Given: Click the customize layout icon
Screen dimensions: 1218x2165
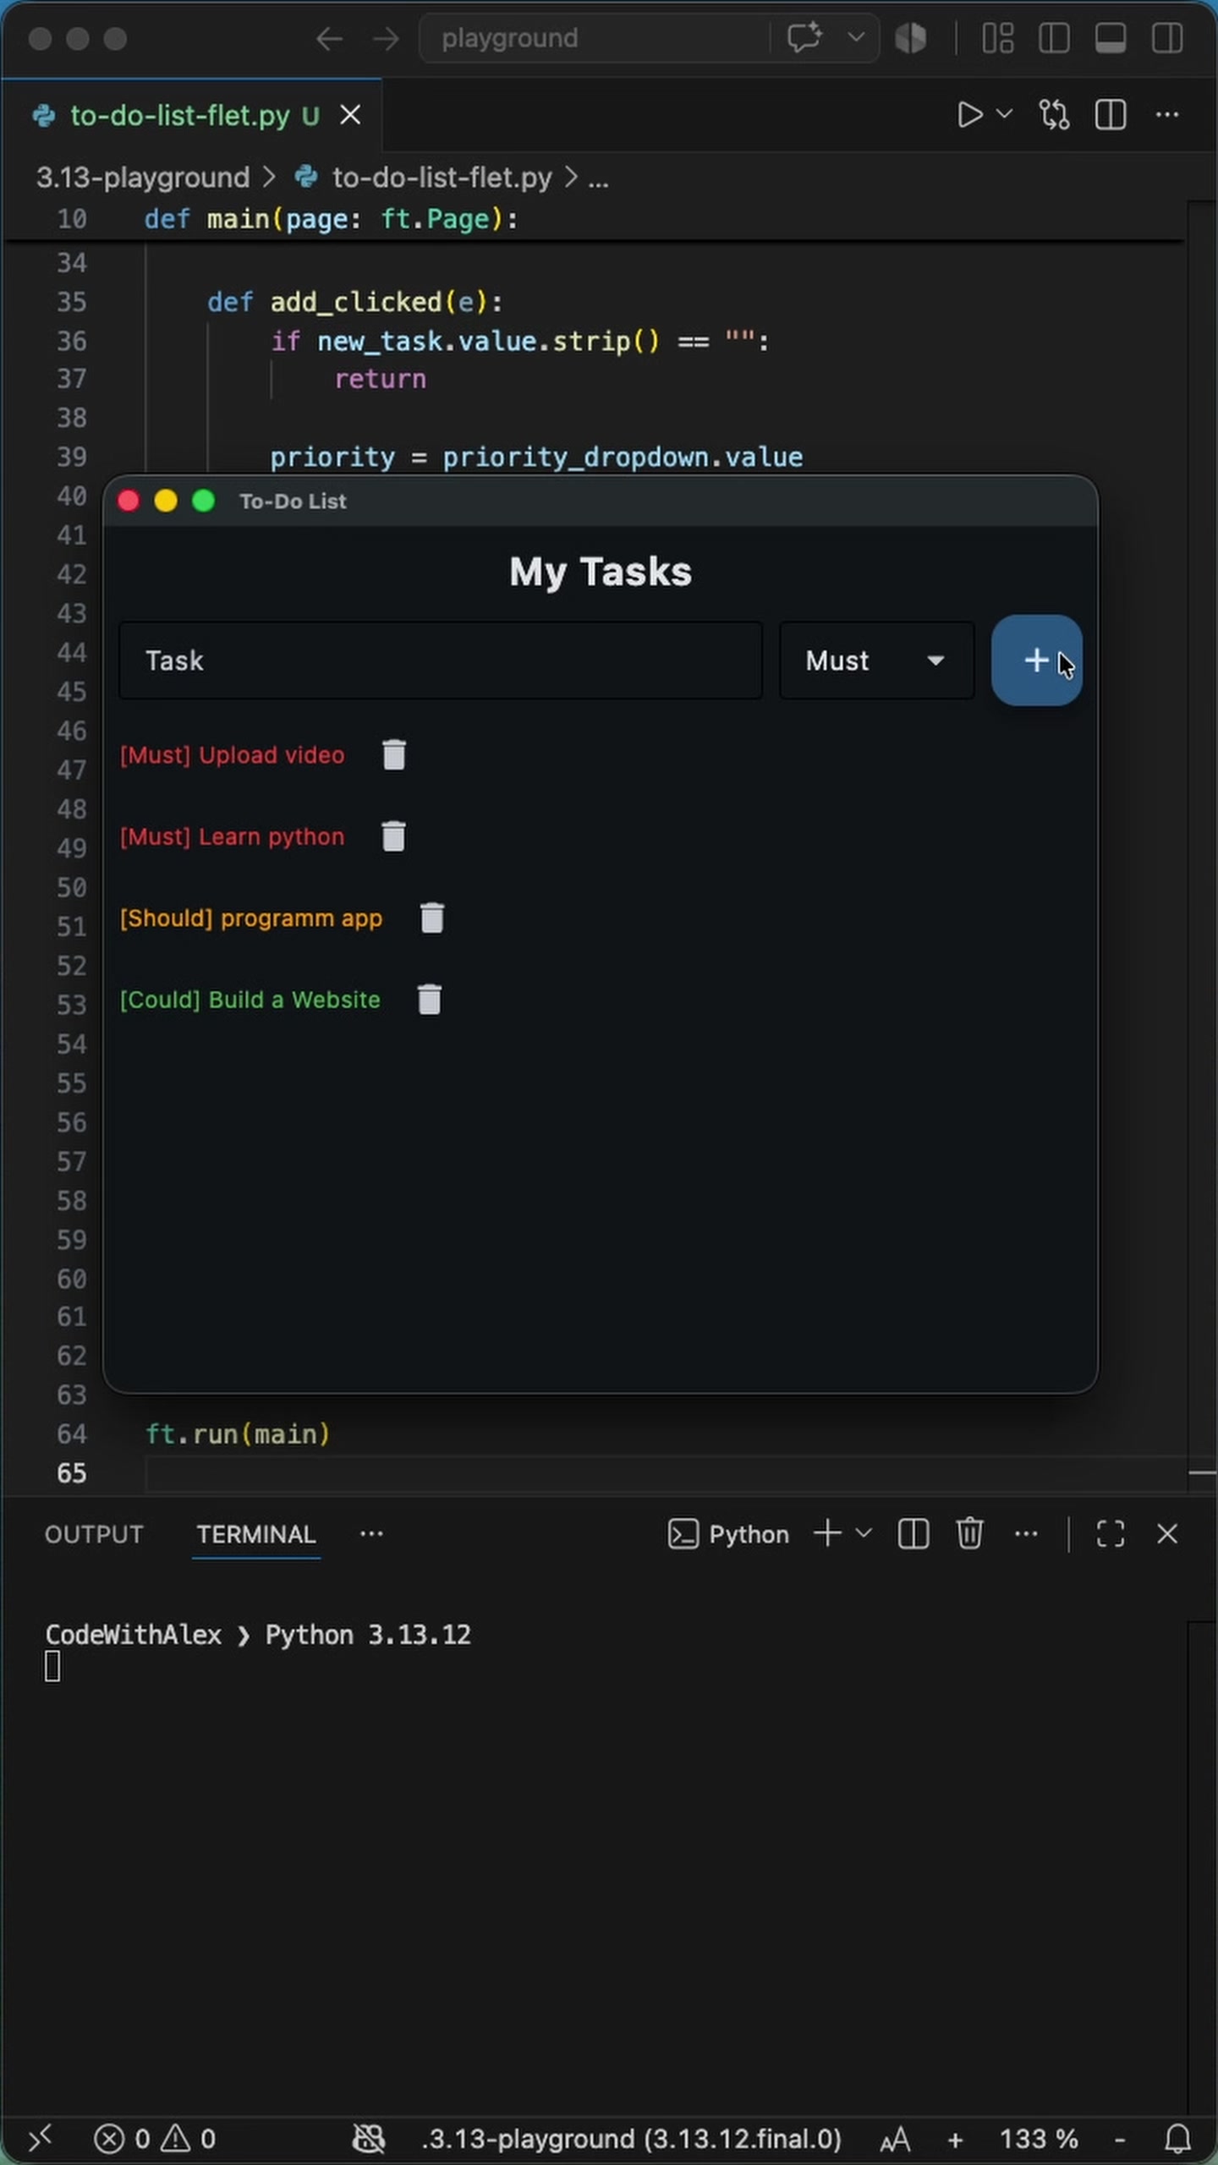Looking at the screenshot, I should click(x=998, y=38).
